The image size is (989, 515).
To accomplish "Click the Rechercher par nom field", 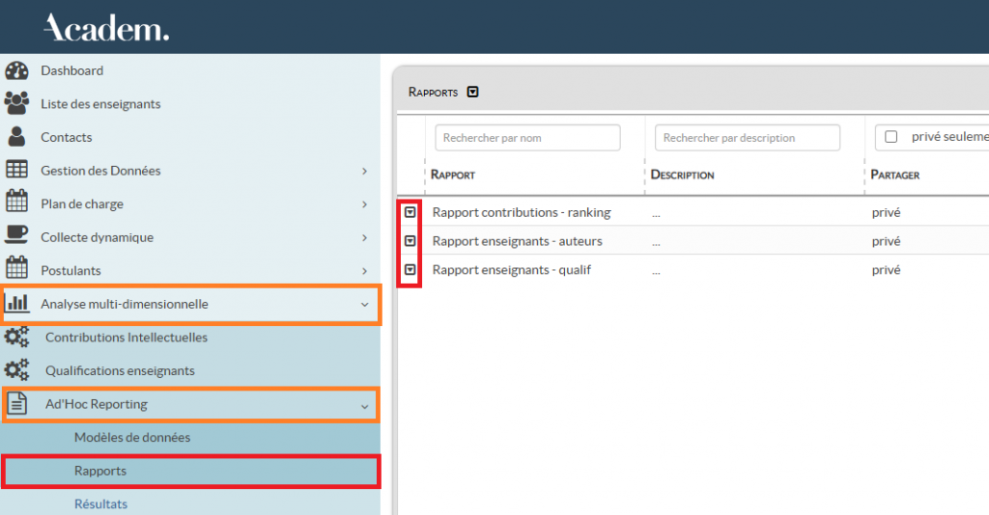I will pos(527,138).
